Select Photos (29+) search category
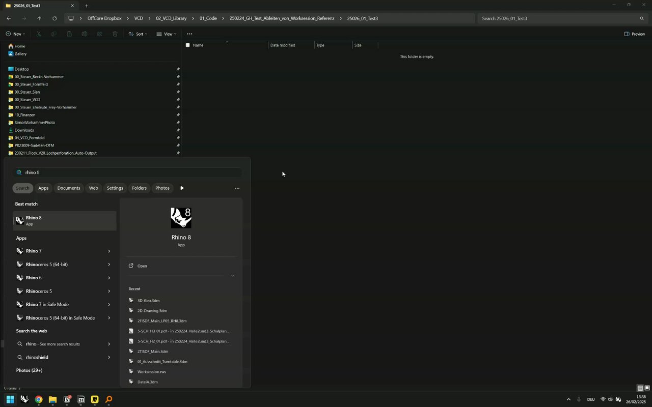The height and width of the screenshot is (407, 652). (x=29, y=370)
